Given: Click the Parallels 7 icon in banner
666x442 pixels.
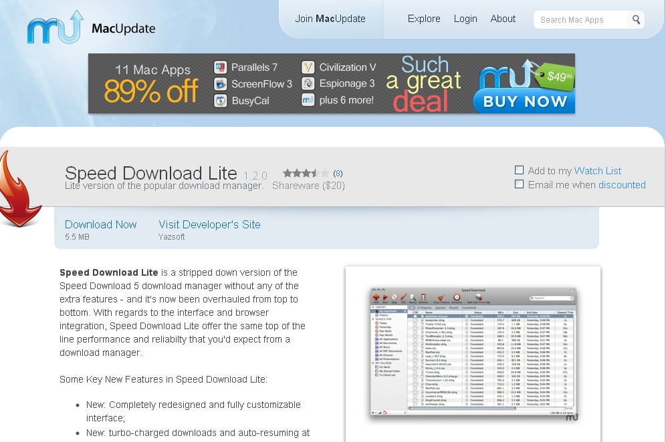Looking at the screenshot, I should (221, 67).
